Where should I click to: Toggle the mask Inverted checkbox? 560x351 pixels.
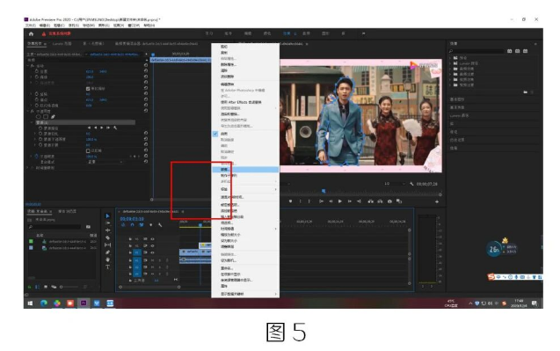click(88, 150)
